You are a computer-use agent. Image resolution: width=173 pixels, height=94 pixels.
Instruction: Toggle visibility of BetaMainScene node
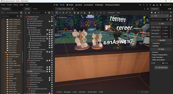point(52,17)
